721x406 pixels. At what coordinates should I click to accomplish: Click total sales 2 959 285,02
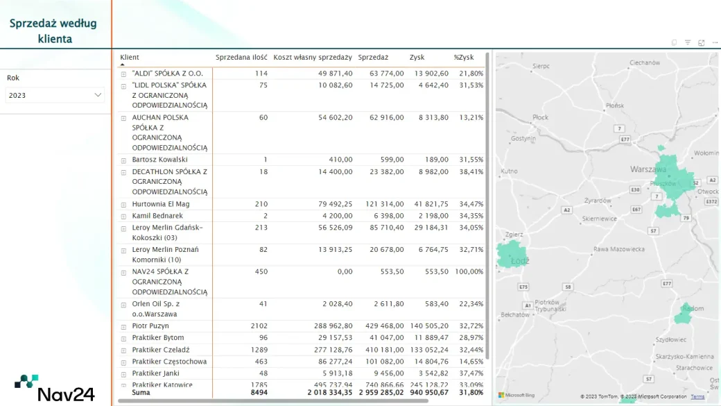tap(381, 393)
